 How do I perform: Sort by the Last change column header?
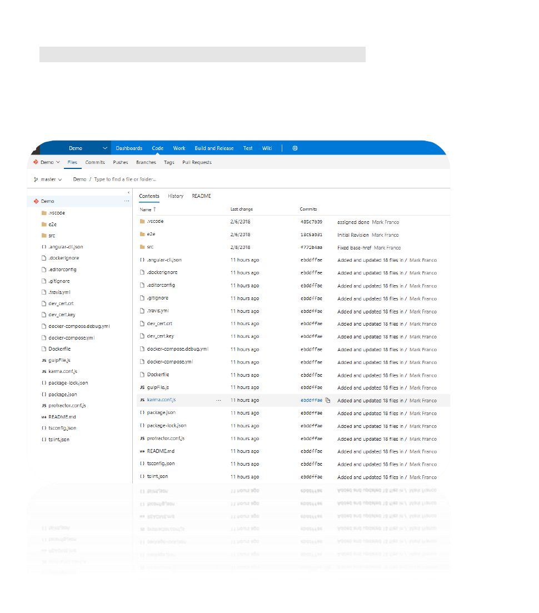[x=242, y=209]
